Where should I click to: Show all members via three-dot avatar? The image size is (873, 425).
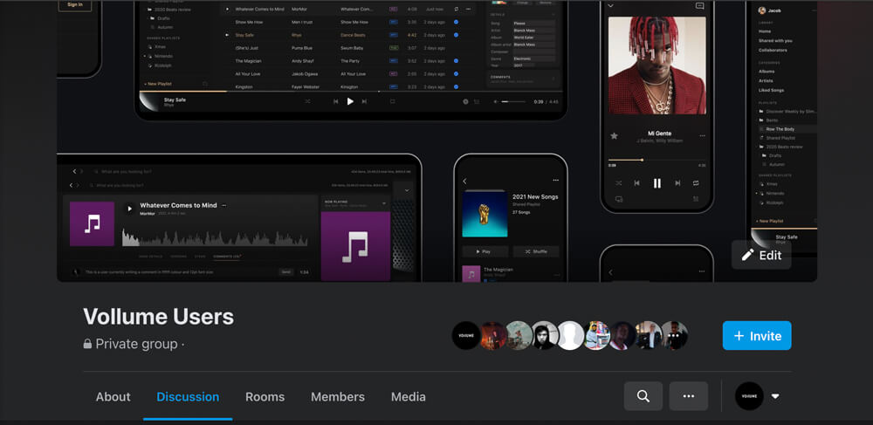tap(674, 335)
